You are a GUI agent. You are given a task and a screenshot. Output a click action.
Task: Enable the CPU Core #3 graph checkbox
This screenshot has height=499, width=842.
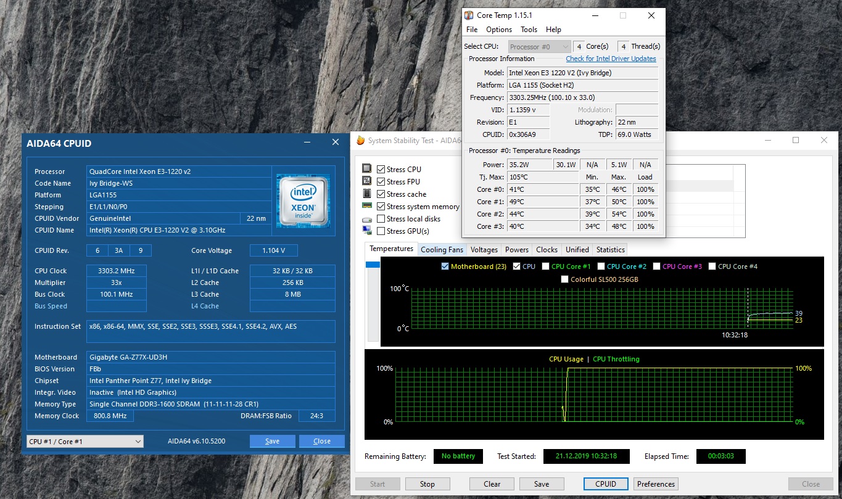coord(656,266)
